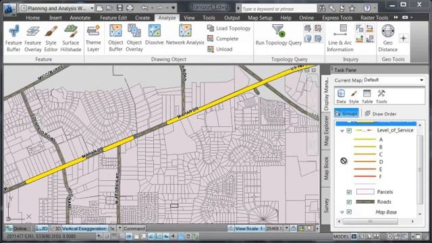This screenshot has width=432, height=243.
Task: Select the Groups view button
Action: 346,113
